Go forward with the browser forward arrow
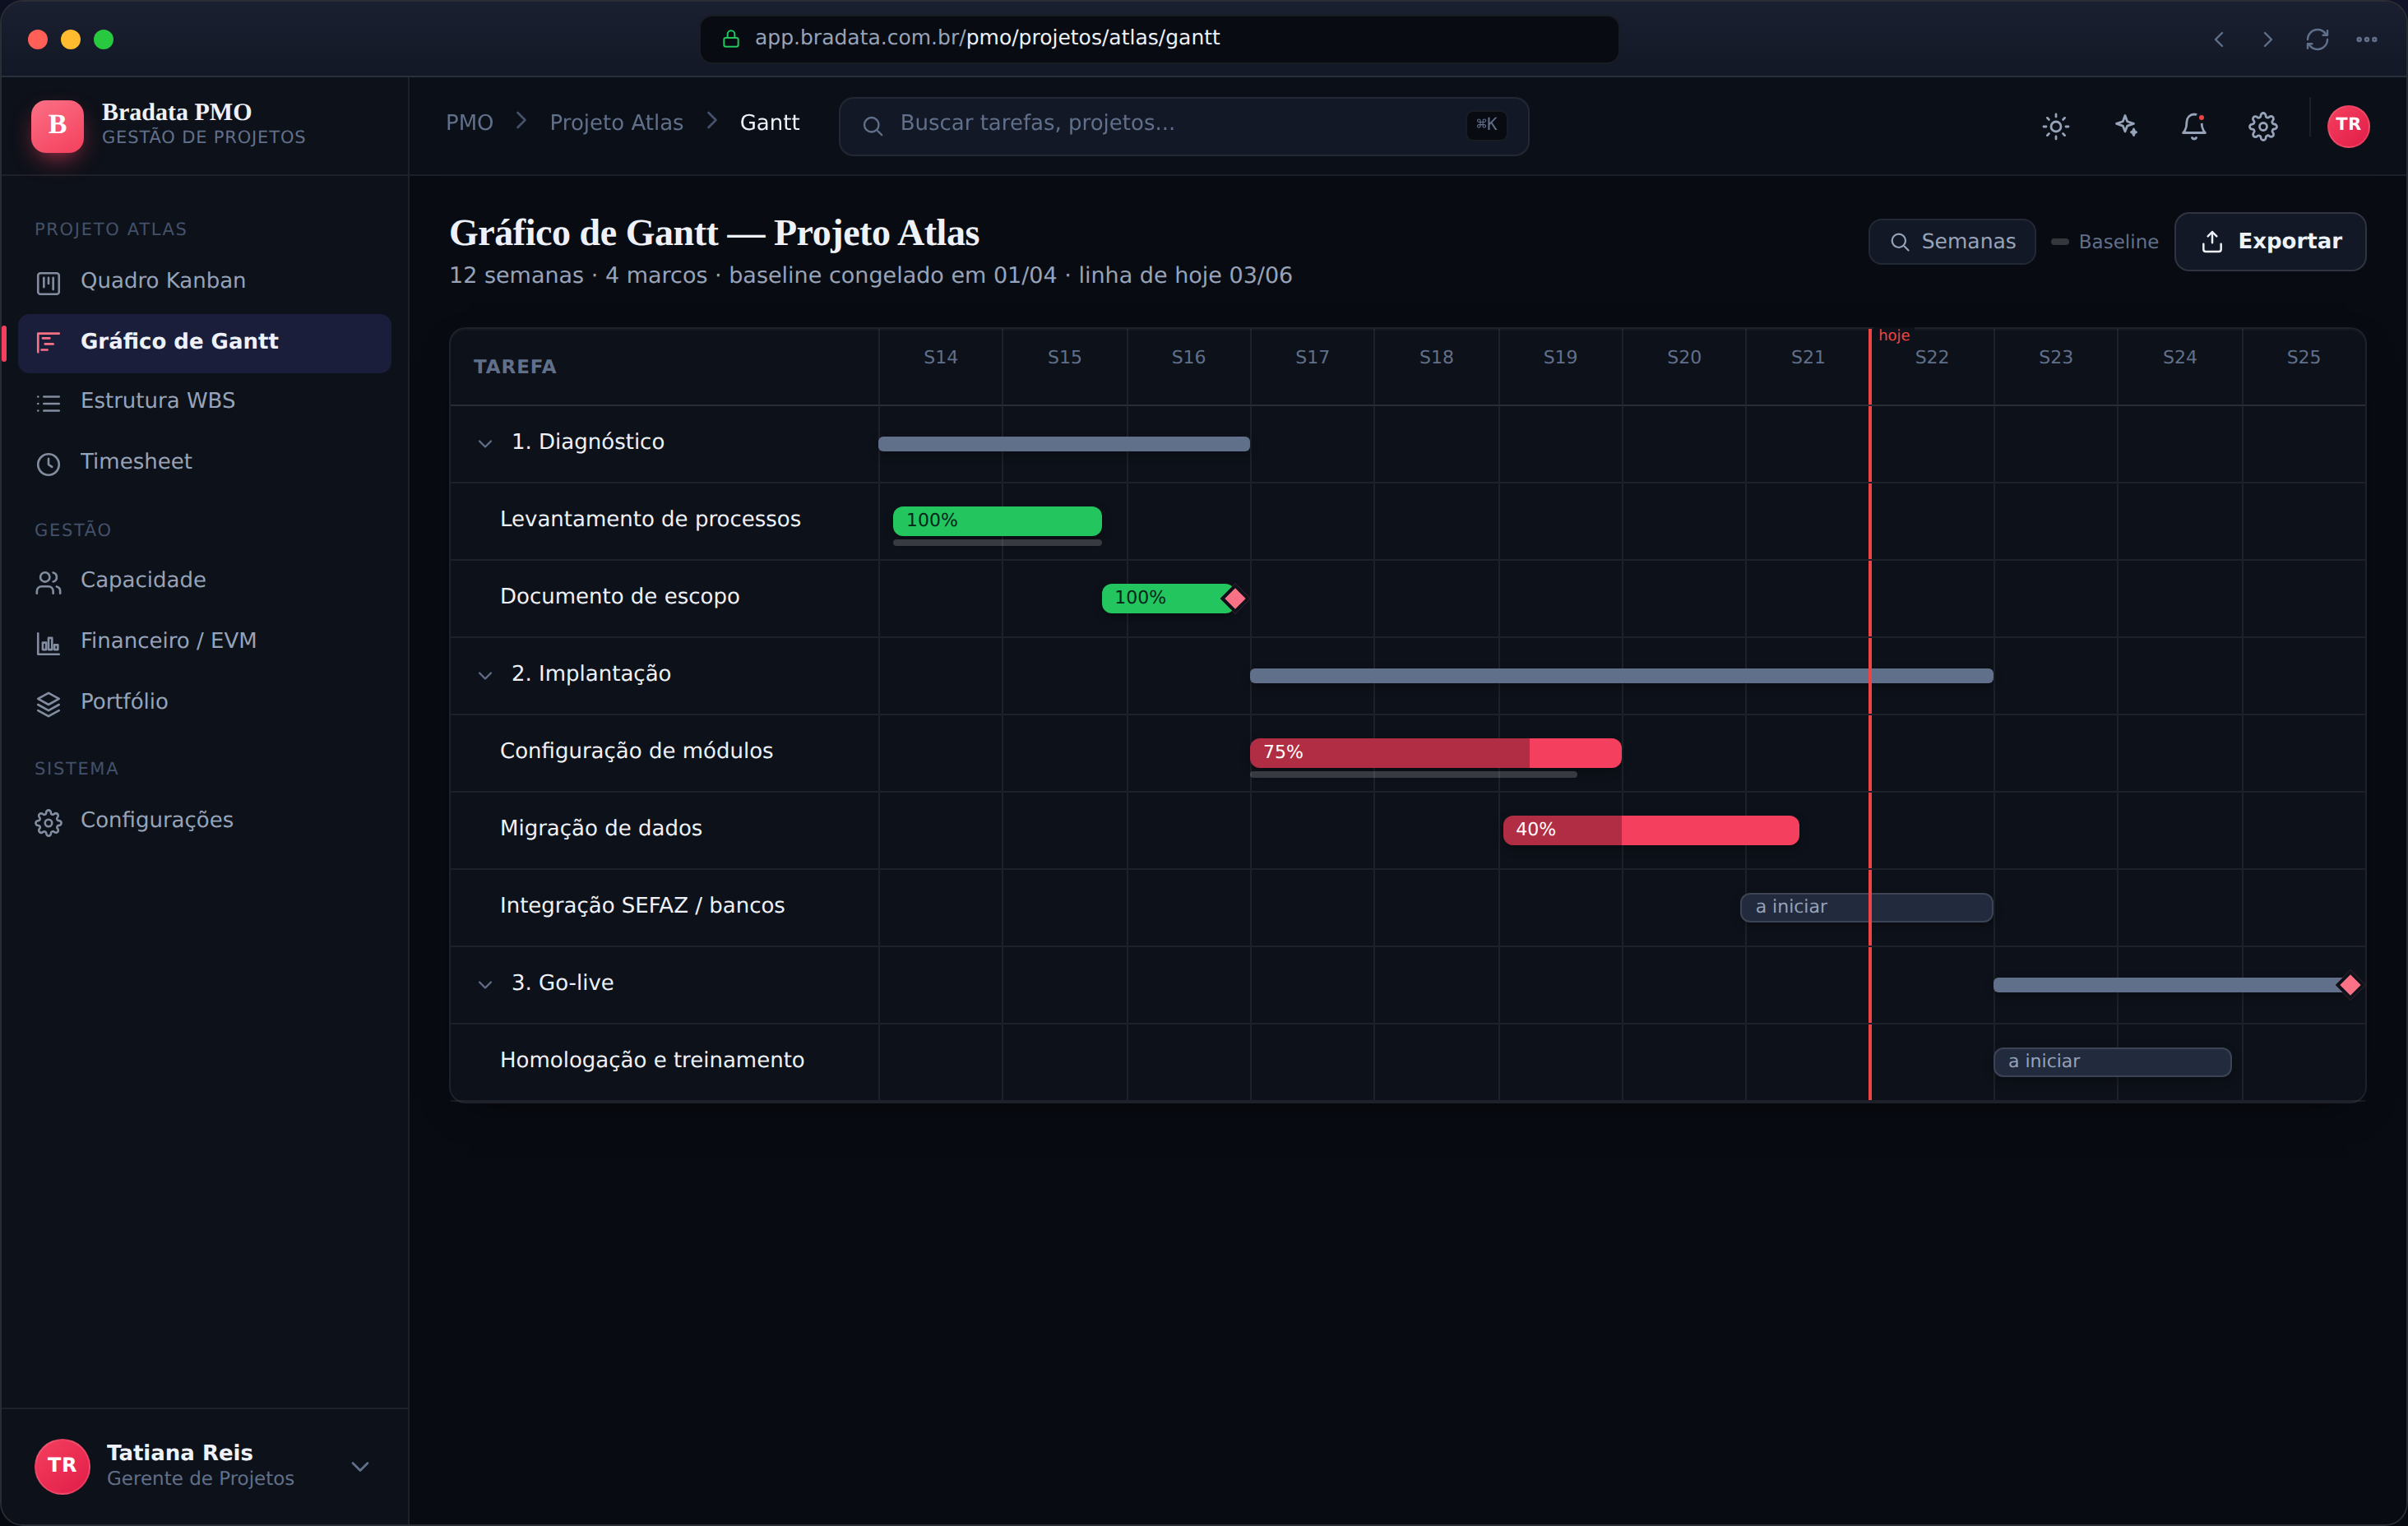This screenshot has width=2408, height=1526. click(x=2268, y=39)
